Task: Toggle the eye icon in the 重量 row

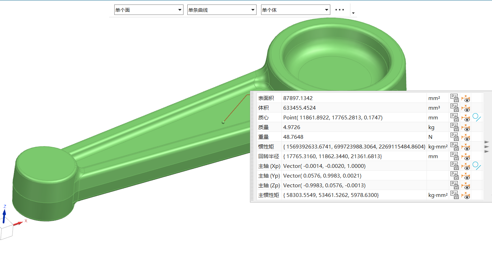Action: click(x=466, y=137)
